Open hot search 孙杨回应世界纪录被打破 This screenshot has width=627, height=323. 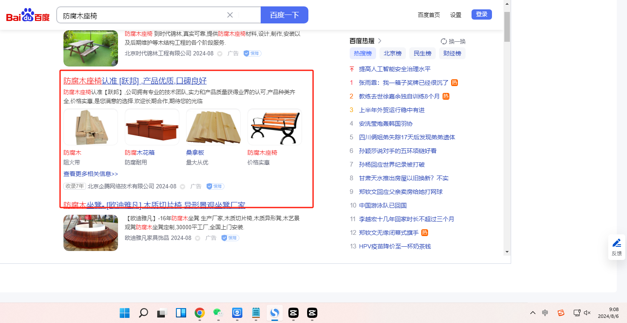pos(392,164)
